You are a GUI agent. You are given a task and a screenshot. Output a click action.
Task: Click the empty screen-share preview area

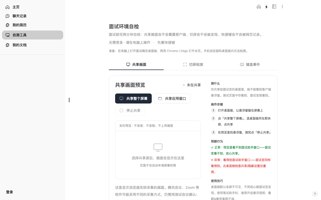pyautogui.click(x=158, y=155)
